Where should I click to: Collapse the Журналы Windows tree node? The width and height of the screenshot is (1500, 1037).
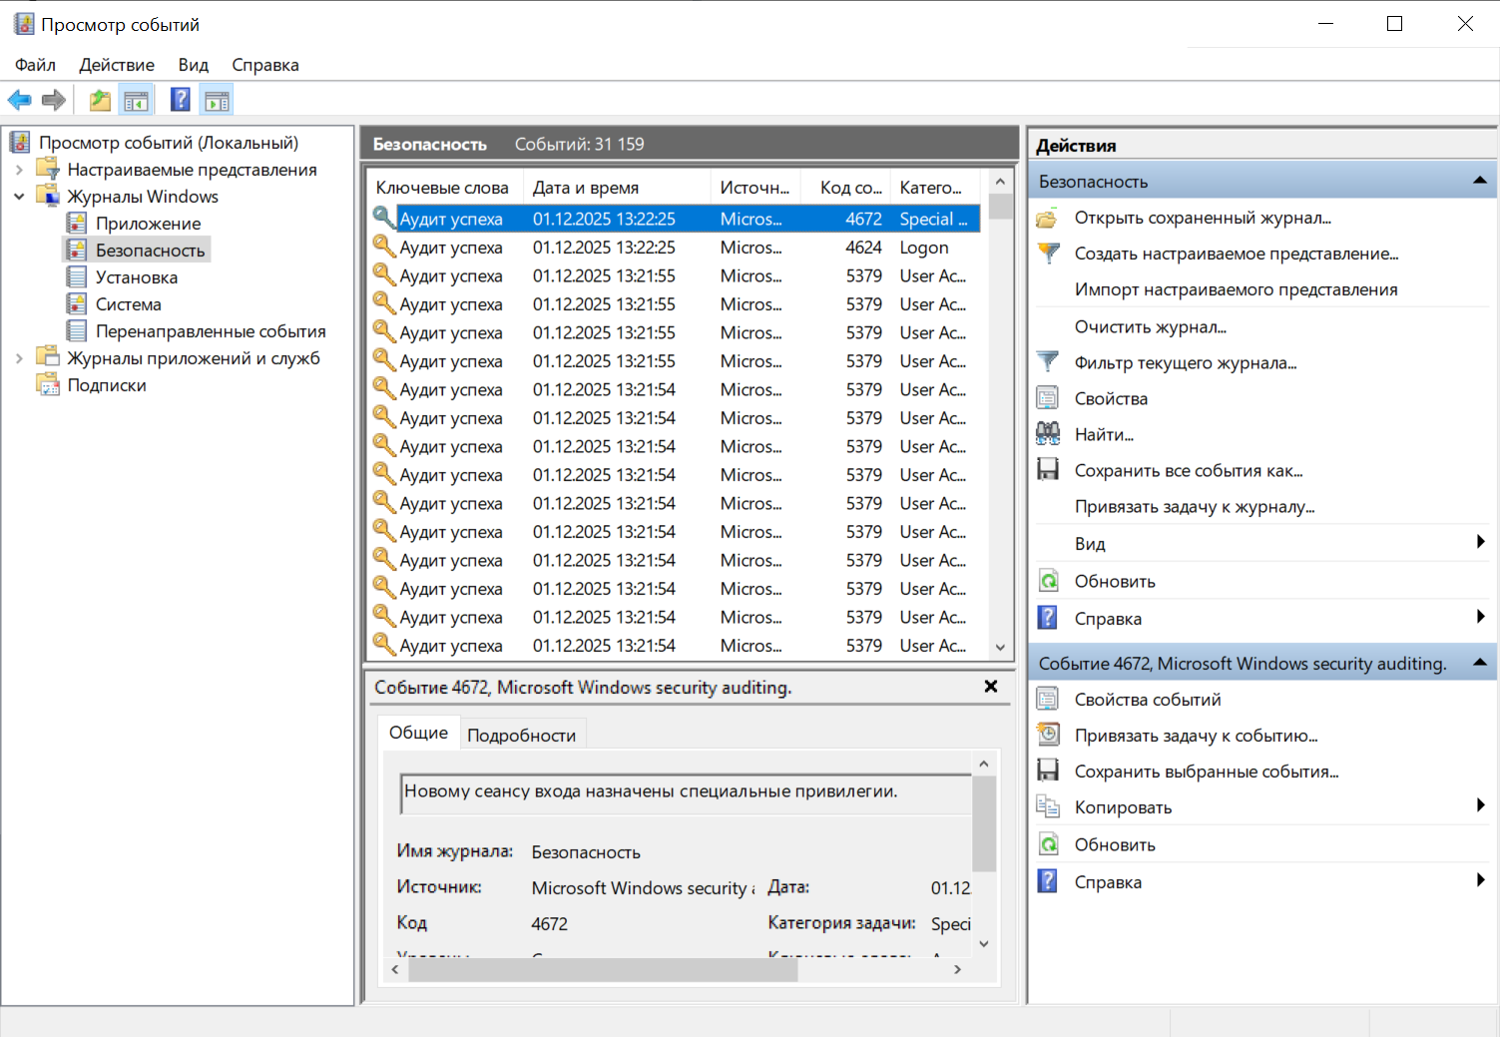[x=19, y=197]
